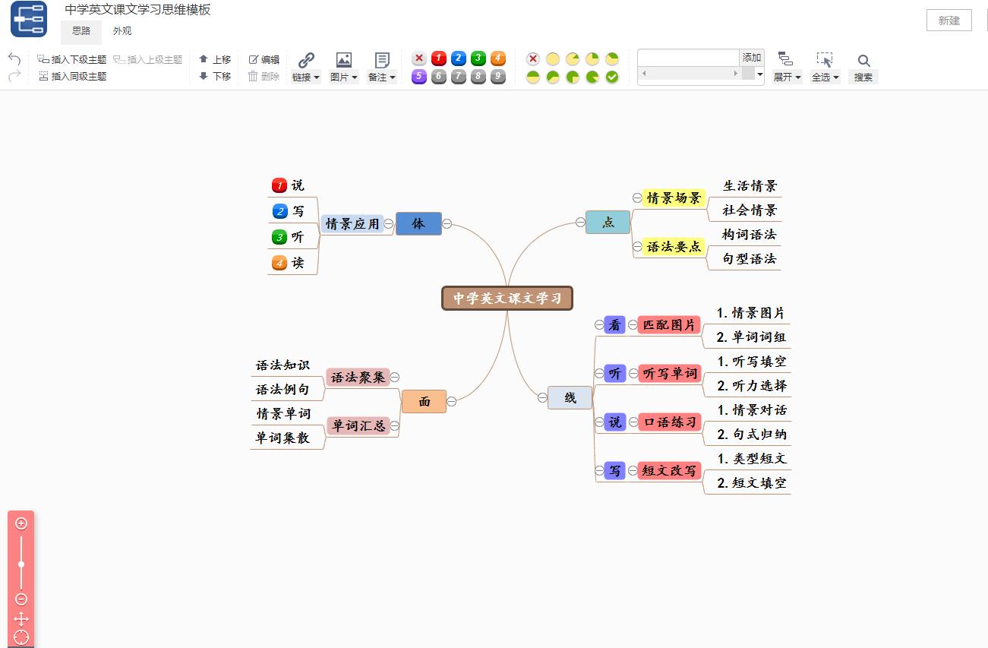Collapse the 线 node children
The width and height of the screenshot is (988, 648).
(x=542, y=397)
